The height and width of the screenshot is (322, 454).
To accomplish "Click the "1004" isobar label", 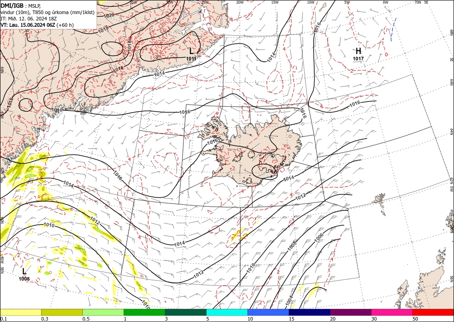I will [x=289, y=300].
